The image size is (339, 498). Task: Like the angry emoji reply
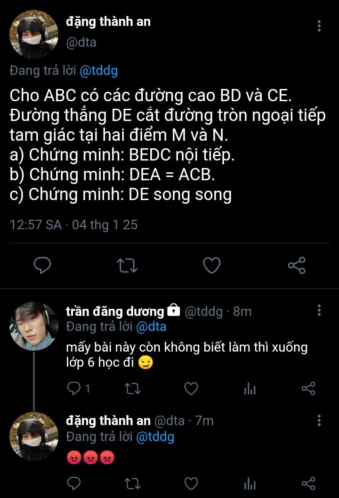click(191, 484)
